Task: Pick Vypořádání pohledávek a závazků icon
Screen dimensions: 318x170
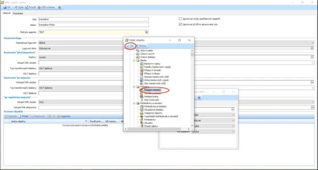Action: tap(142, 116)
